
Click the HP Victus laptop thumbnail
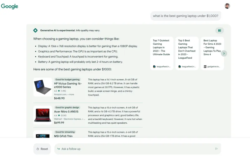tap(43, 87)
